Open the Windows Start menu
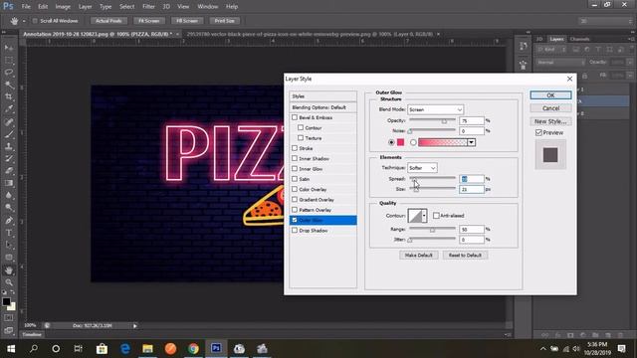Image resolution: width=637 pixels, height=358 pixels. 11,348
